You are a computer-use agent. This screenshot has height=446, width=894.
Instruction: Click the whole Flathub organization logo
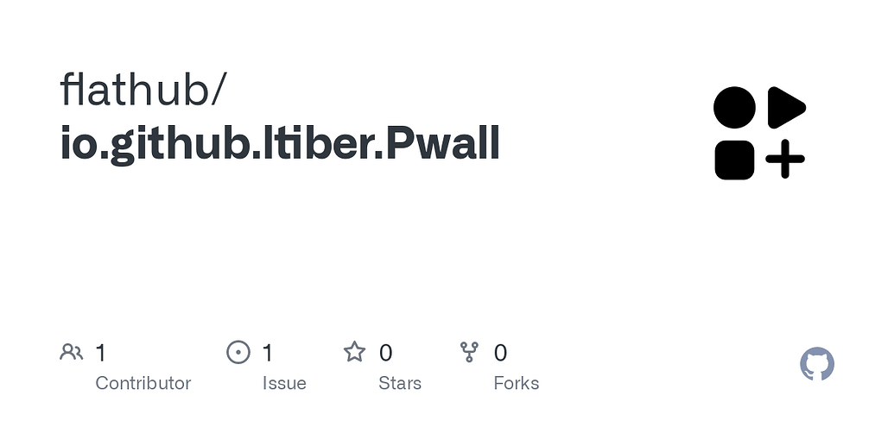coord(759,134)
